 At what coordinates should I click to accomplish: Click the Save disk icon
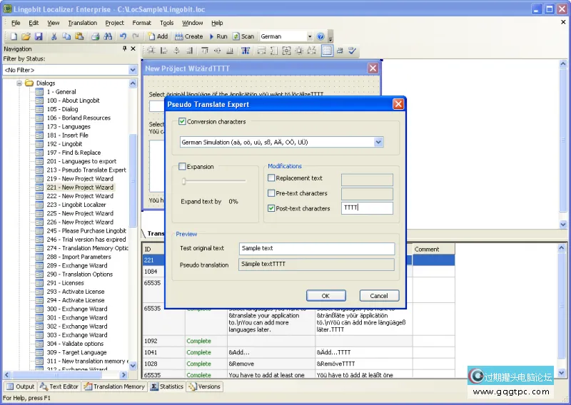38,36
